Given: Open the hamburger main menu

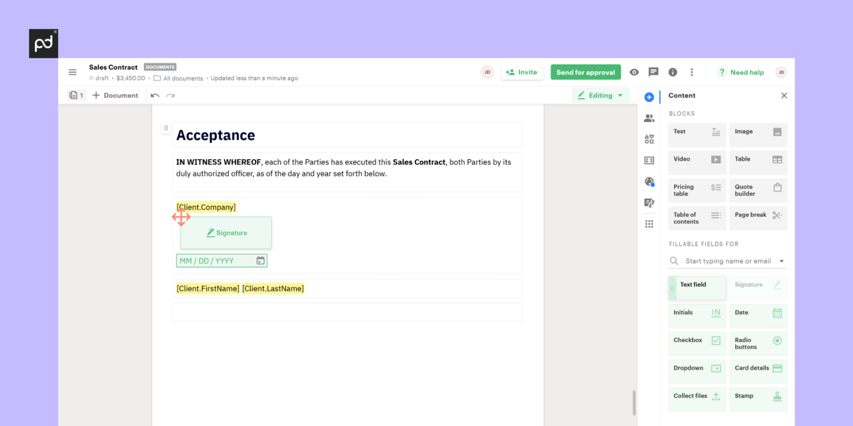Looking at the screenshot, I should 72,72.
